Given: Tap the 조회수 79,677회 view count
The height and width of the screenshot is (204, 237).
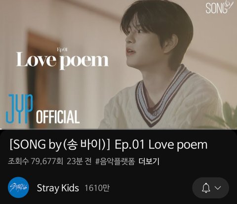Looking at the screenshot, I should (36, 162).
